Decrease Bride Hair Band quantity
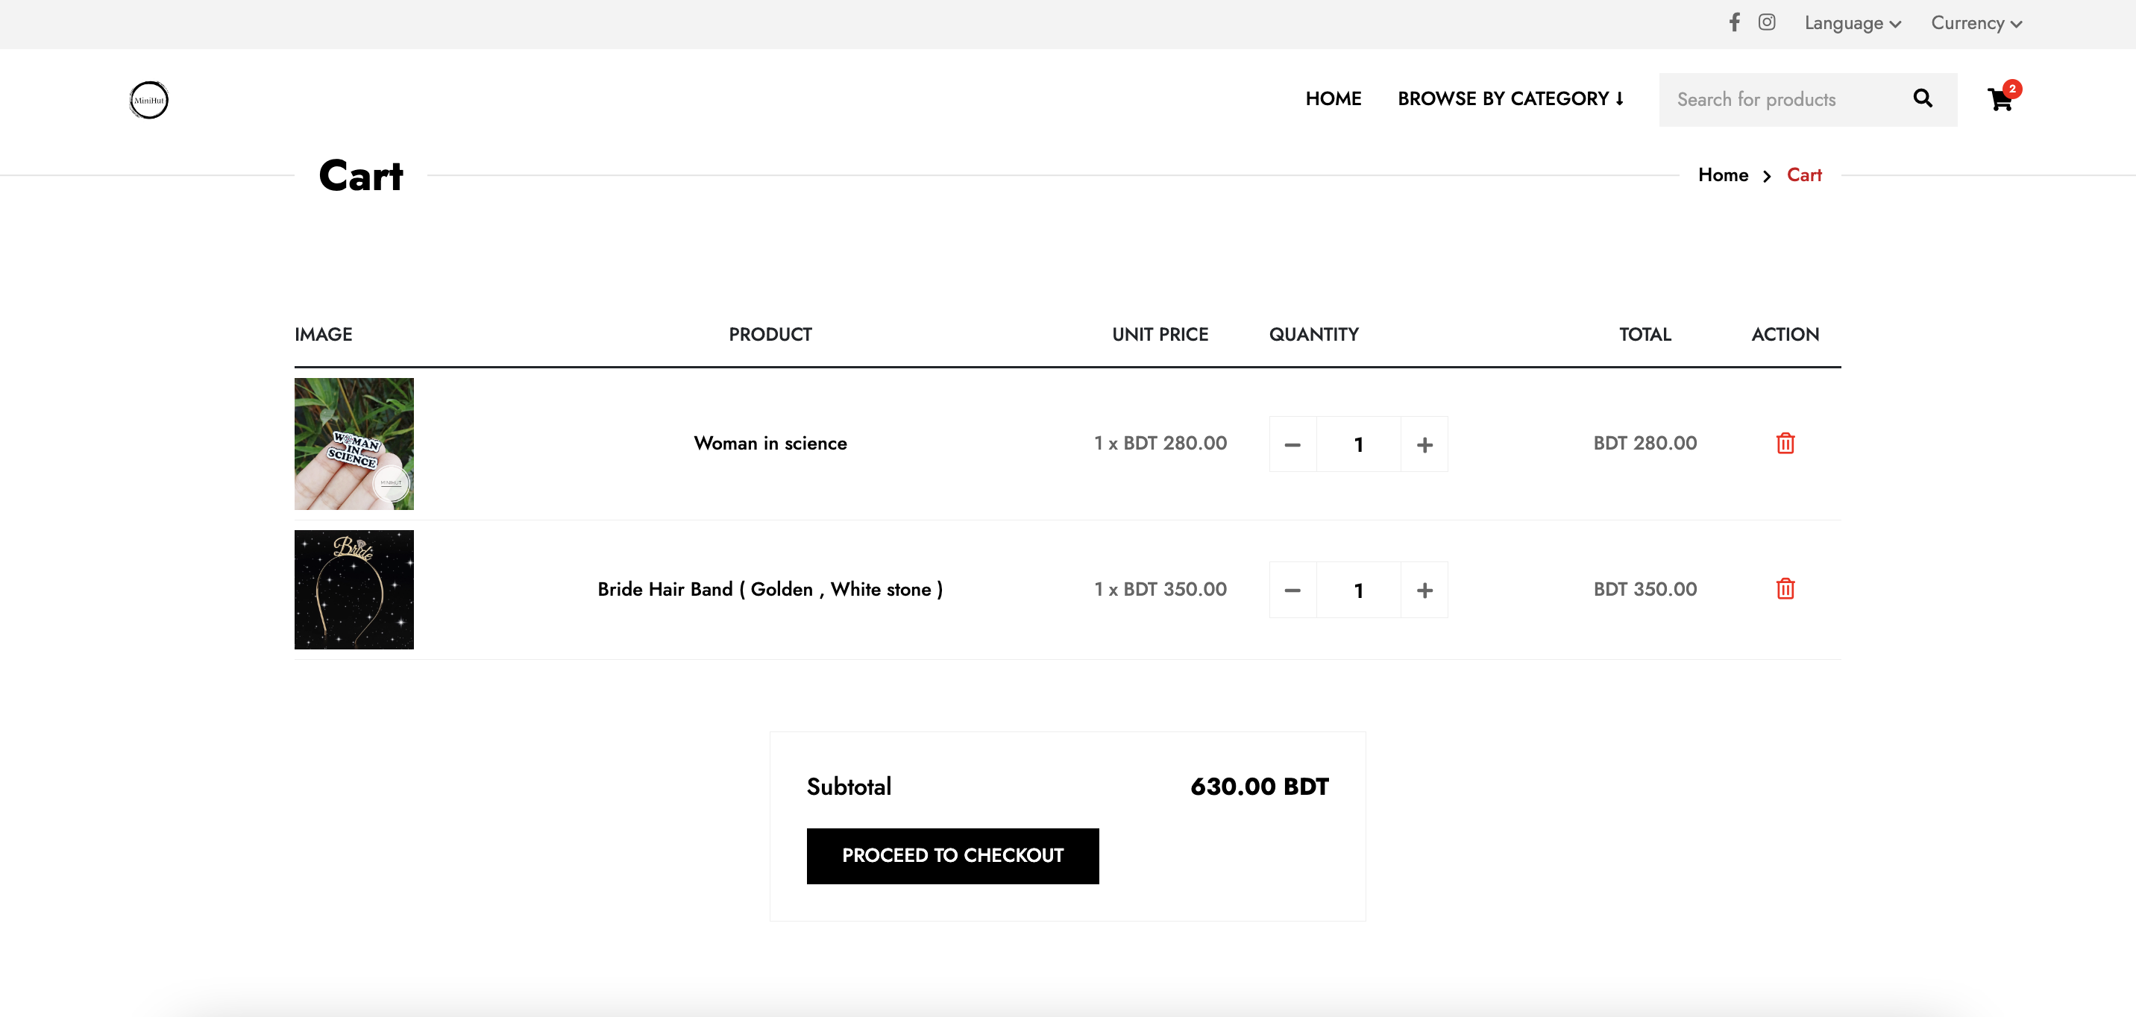This screenshot has height=1017, width=2136. click(x=1292, y=590)
